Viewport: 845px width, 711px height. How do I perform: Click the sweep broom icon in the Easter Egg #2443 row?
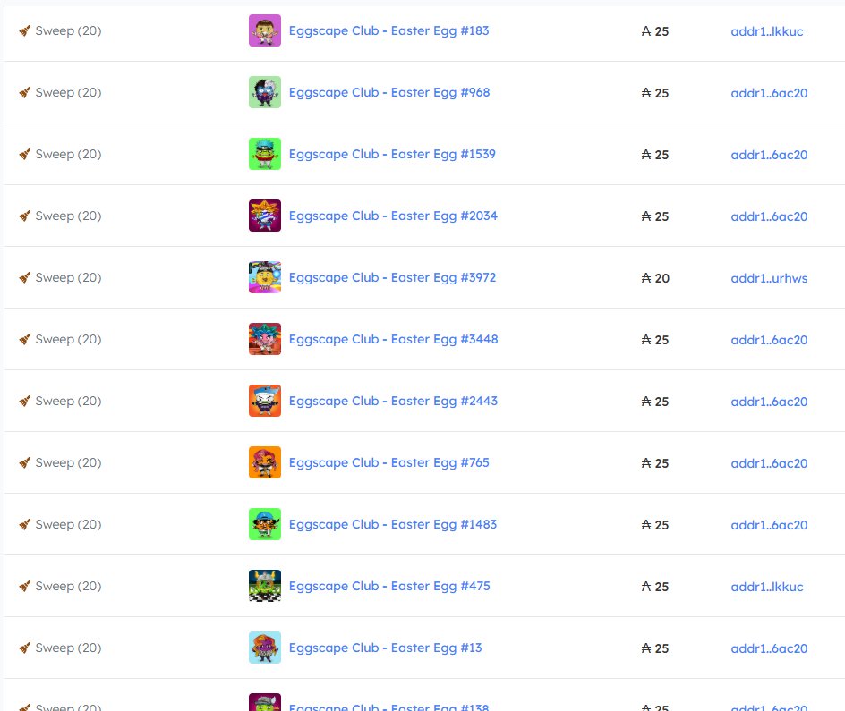25,401
